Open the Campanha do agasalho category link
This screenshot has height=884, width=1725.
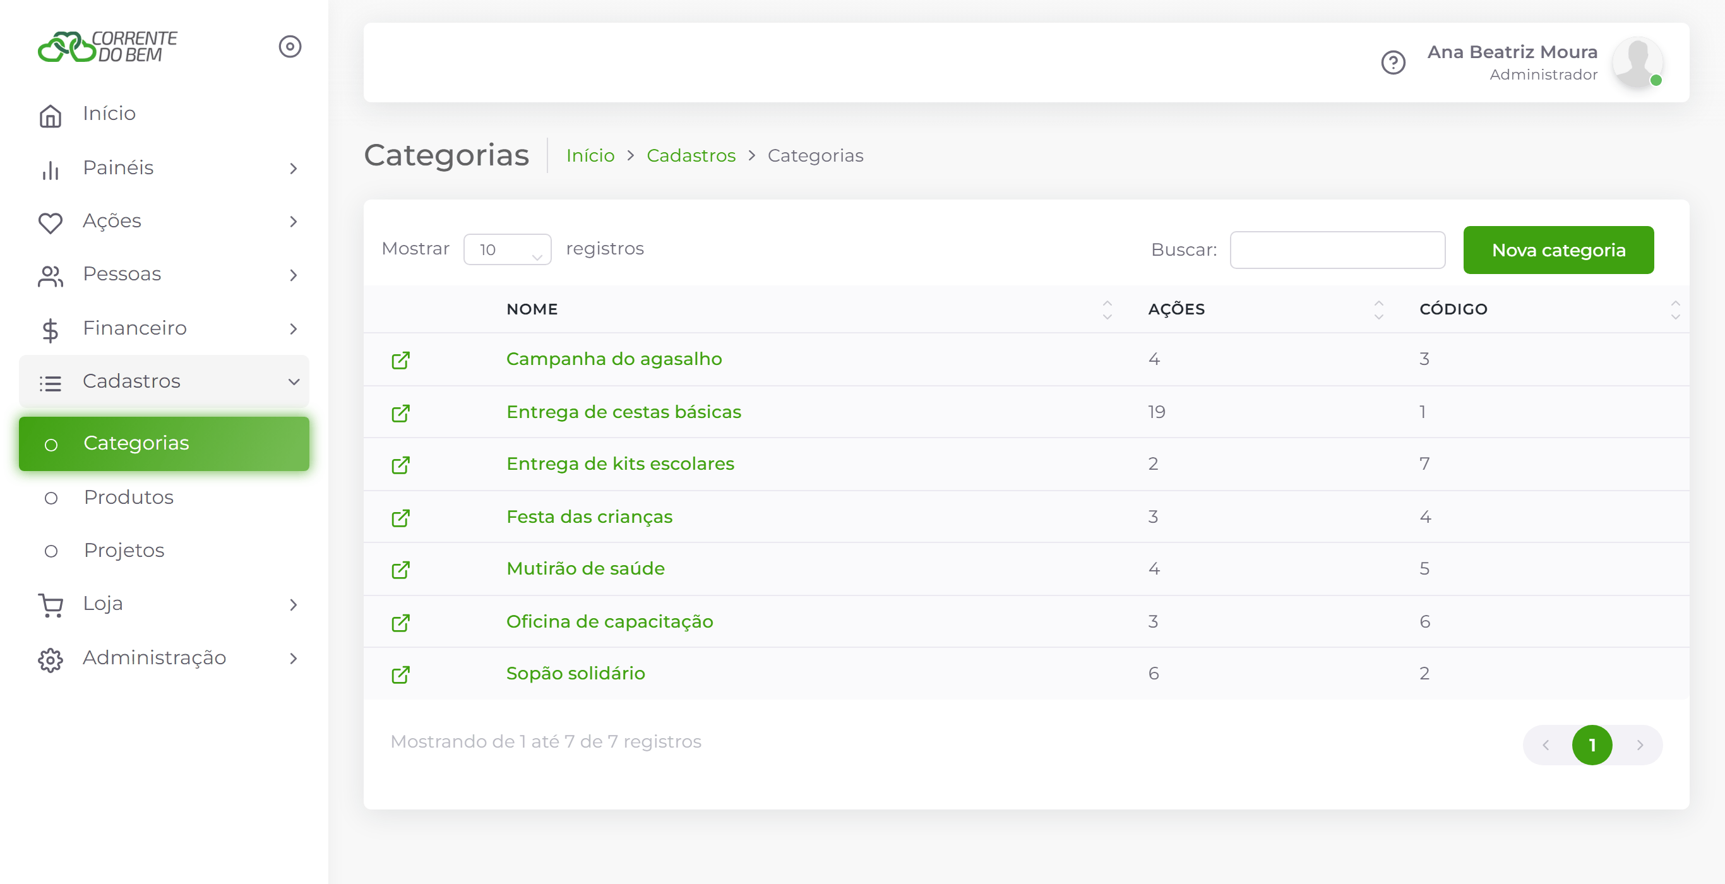[614, 359]
